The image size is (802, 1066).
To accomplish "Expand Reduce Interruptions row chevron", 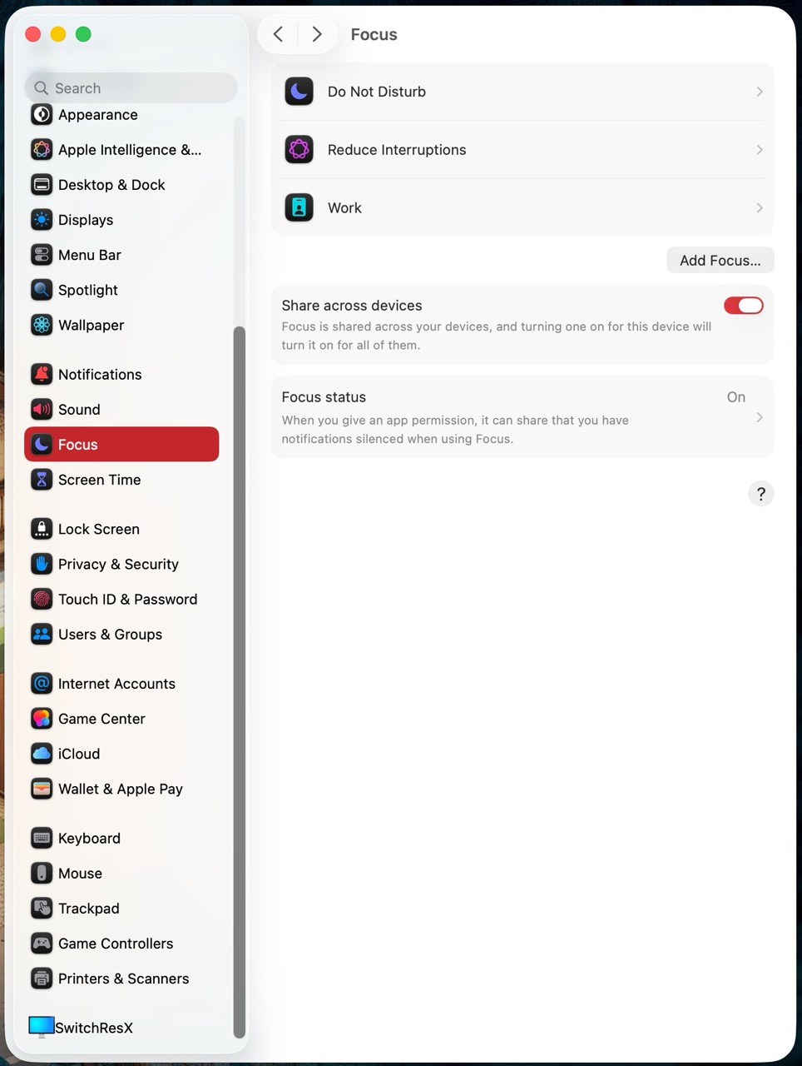I will [760, 150].
